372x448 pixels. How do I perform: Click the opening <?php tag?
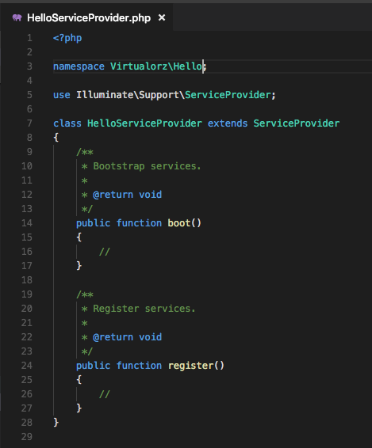pyautogui.click(x=67, y=38)
